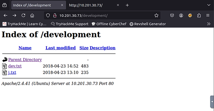Go back to previous page
Image resolution: width=214 pixels, height=111 pixels.
6,15
